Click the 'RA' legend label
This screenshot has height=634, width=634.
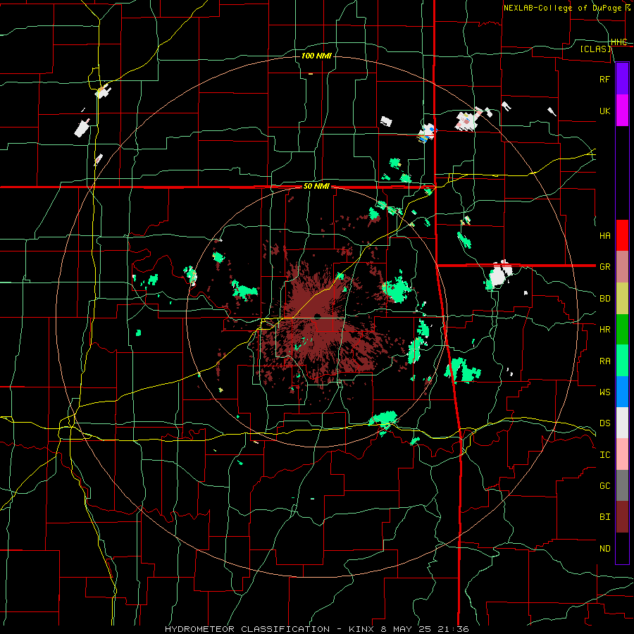pyautogui.click(x=604, y=361)
